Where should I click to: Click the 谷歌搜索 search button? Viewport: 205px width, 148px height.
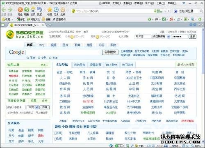click(x=110, y=52)
